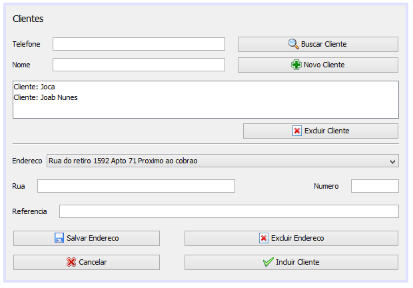The image size is (413, 288).
Task: Click the Incluir Cliente button label
Action: tap(298, 262)
